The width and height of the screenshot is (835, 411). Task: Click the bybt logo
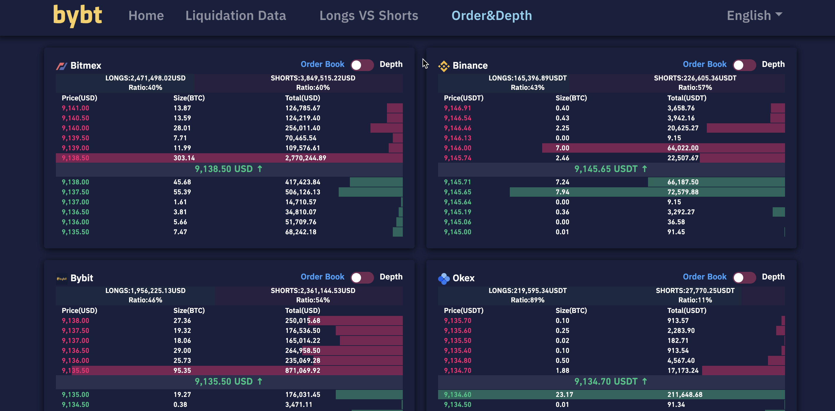pyautogui.click(x=77, y=15)
